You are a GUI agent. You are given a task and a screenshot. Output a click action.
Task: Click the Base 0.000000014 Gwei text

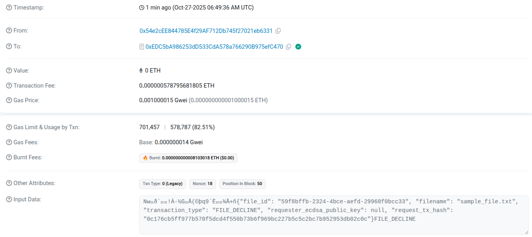(171, 142)
